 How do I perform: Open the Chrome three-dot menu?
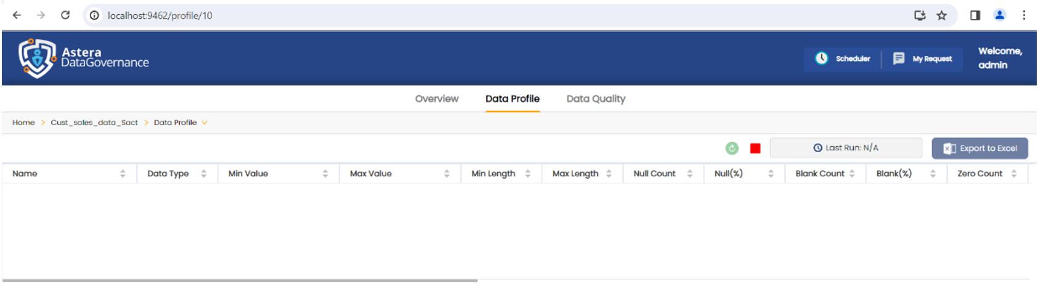tap(1024, 15)
